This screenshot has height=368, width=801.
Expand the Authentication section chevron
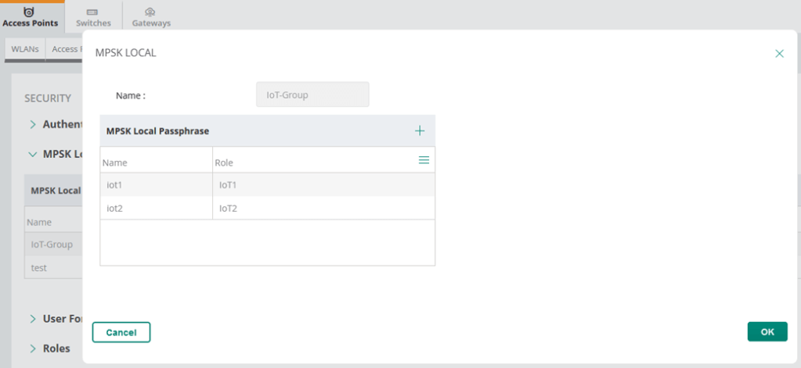point(33,124)
